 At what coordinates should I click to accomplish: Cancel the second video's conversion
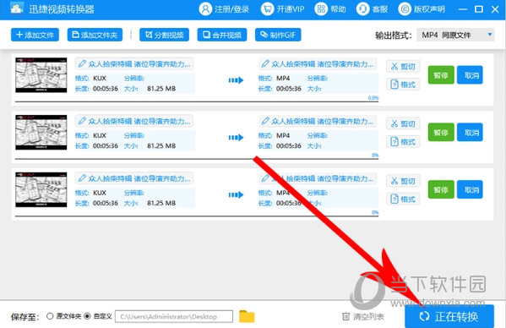[x=470, y=133]
